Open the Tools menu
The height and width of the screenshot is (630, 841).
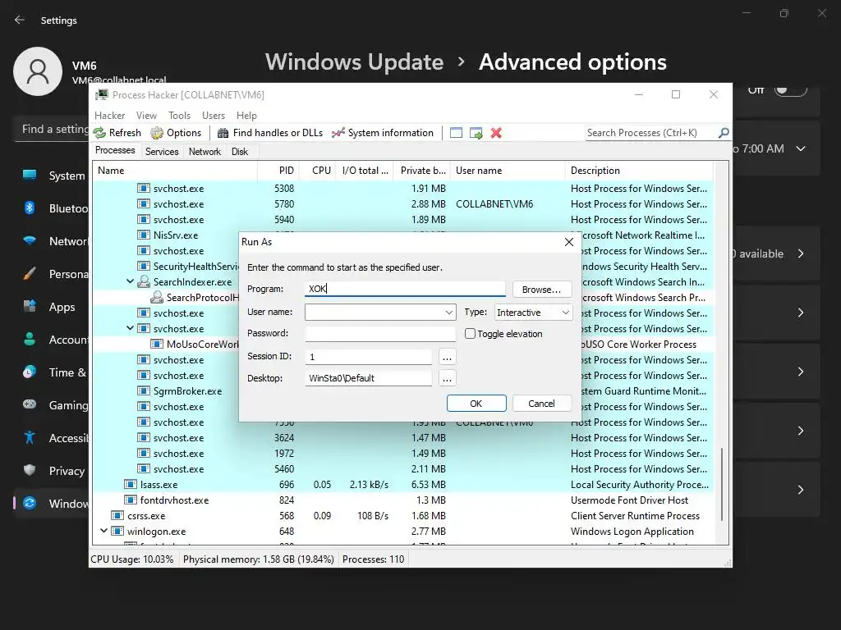click(179, 115)
